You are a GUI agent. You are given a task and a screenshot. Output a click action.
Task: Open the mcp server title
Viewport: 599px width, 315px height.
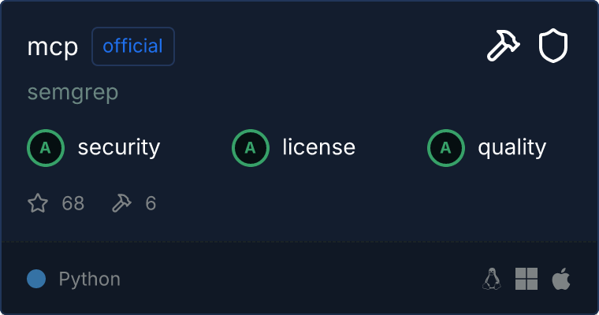(53, 47)
